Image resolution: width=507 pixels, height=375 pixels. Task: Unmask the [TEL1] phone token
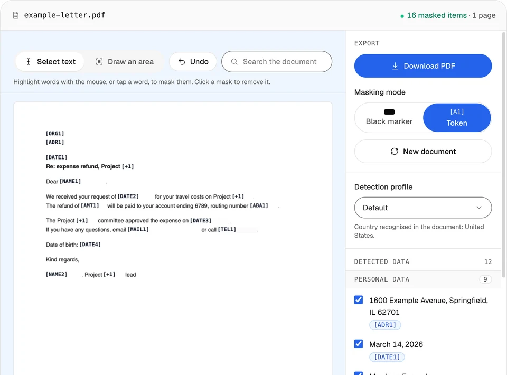point(227,230)
